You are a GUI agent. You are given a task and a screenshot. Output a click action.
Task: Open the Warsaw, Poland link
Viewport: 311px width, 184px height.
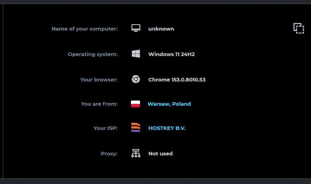coord(169,104)
